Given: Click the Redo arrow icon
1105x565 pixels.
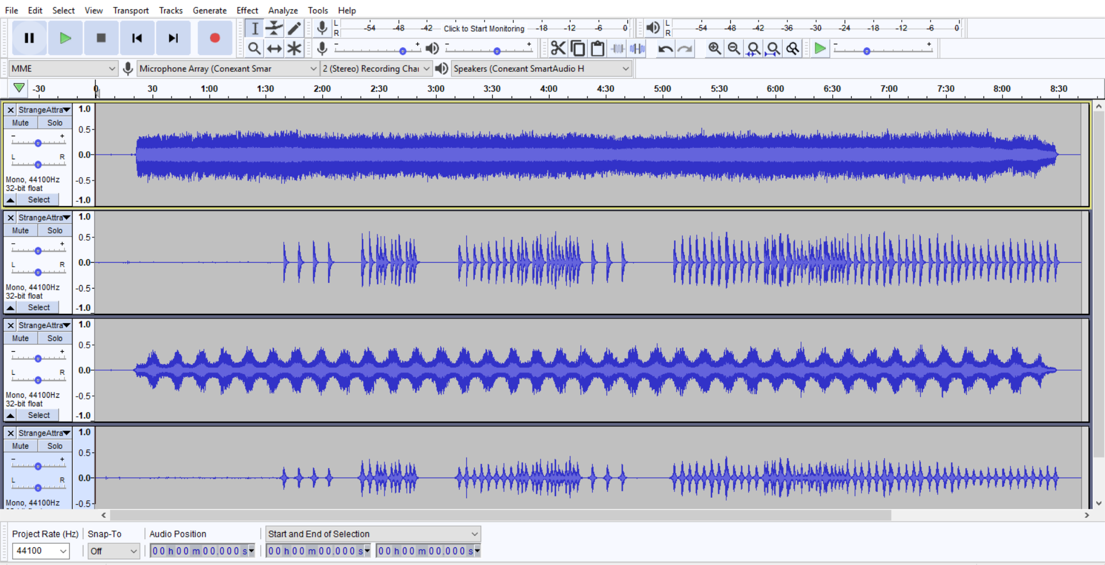Looking at the screenshot, I should pyautogui.click(x=685, y=48).
